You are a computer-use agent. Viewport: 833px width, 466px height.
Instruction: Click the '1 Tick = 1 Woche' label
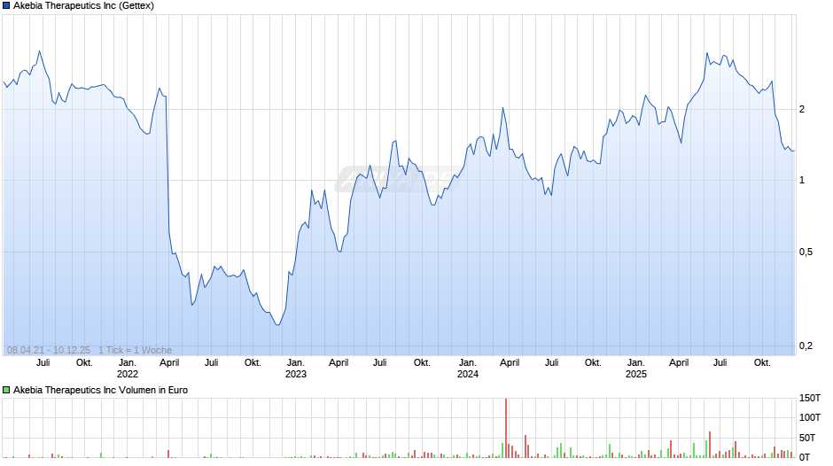tap(135, 350)
